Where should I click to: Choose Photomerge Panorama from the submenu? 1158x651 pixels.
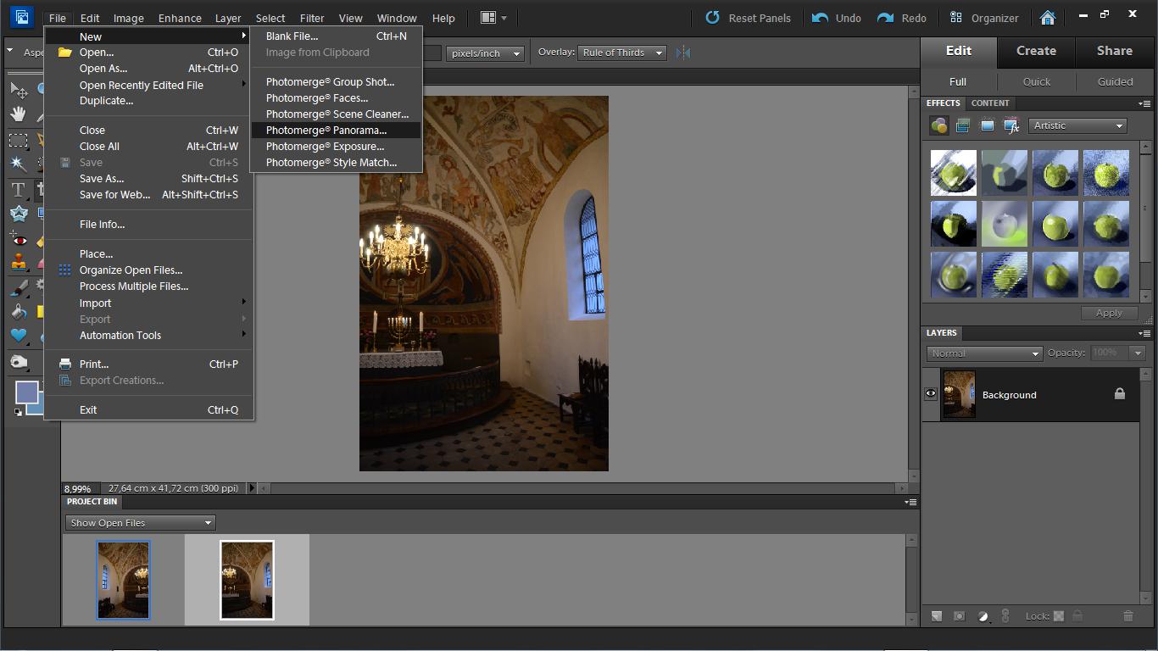pyautogui.click(x=326, y=131)
